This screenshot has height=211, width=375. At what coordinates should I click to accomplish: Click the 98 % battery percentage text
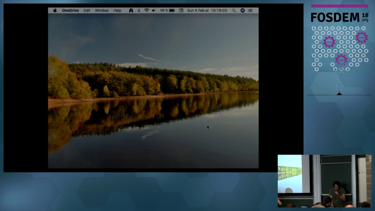point(164,10)
